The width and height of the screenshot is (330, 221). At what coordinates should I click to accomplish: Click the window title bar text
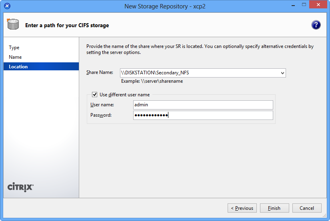tap(165, 6)
